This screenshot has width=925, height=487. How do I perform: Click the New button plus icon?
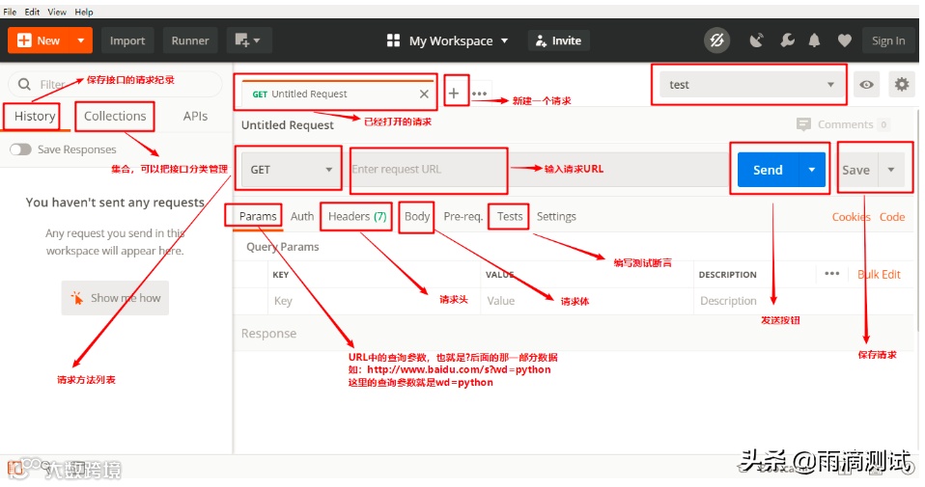pyautogui.click(x=24, y=41)
